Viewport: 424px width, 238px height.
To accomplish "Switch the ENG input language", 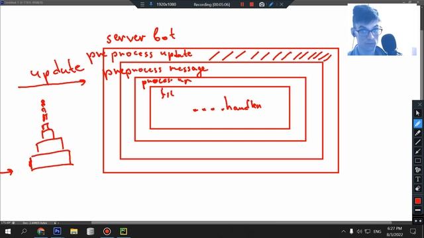I will pyautogui.click(x=377, y=231).
